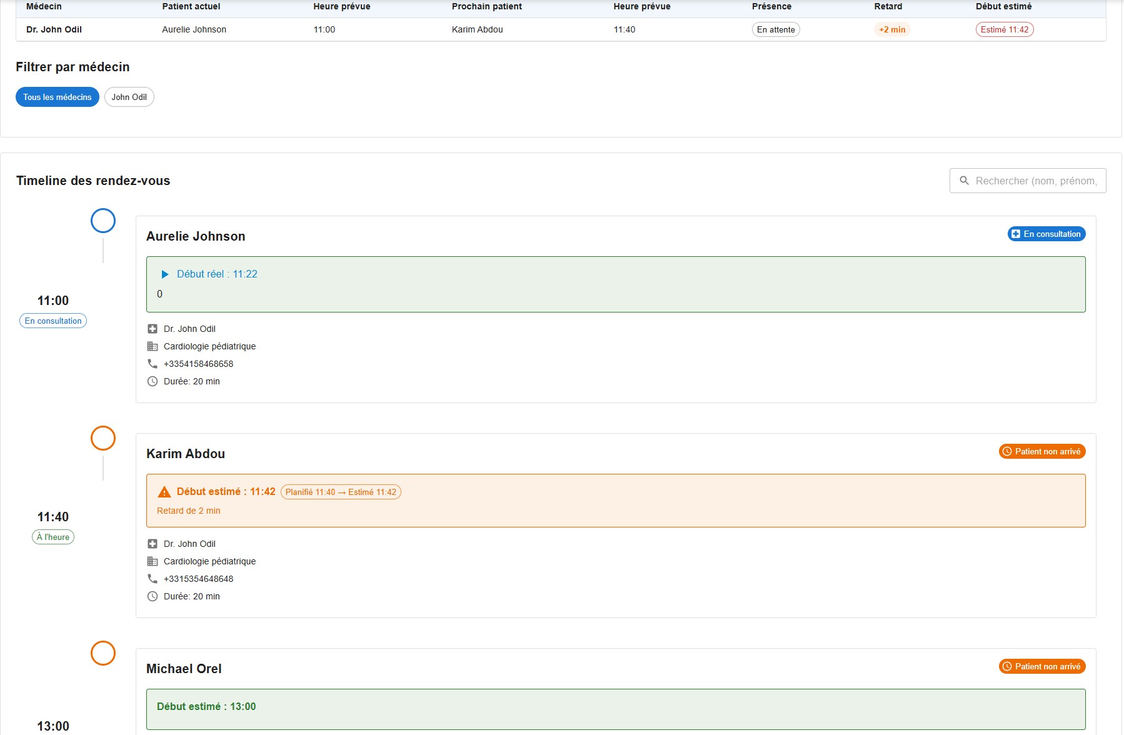Click the search magnifier icon
This screenshot has width=1124, height=735.
click(964, 181)
